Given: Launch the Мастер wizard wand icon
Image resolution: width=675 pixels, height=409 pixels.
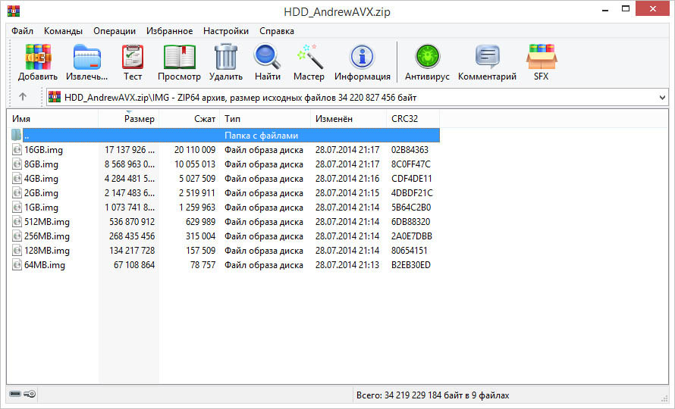Looking at the screenshot, I should coord(309,56).
